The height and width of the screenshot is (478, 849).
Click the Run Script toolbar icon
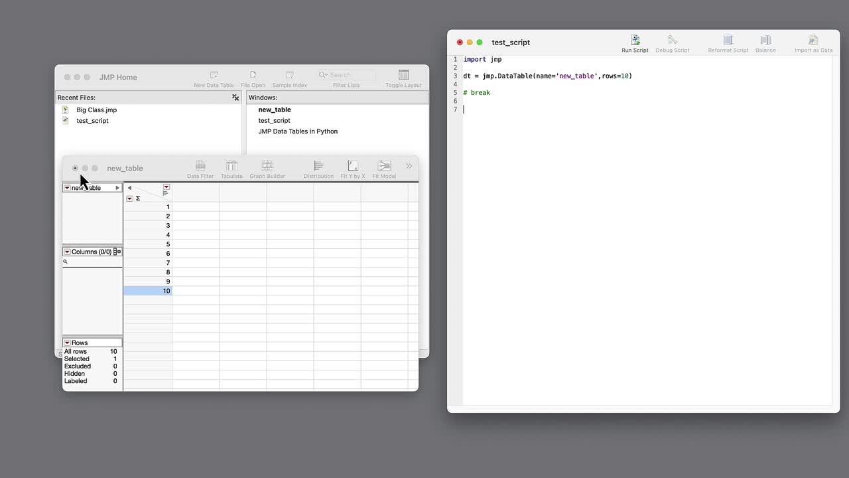[635, 41]
